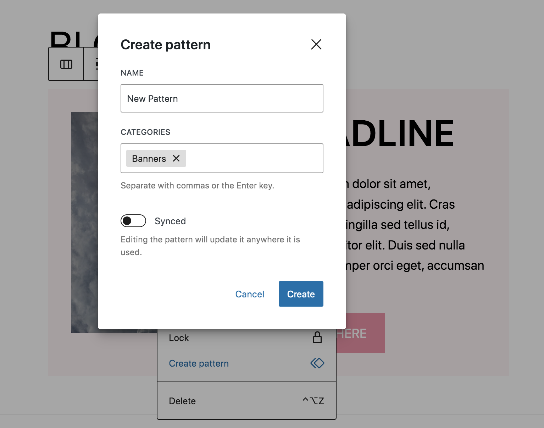Toggle the Synced switch
Image resolution: width=544 pixels, height=428 pixels.
[x=133, y=221]
